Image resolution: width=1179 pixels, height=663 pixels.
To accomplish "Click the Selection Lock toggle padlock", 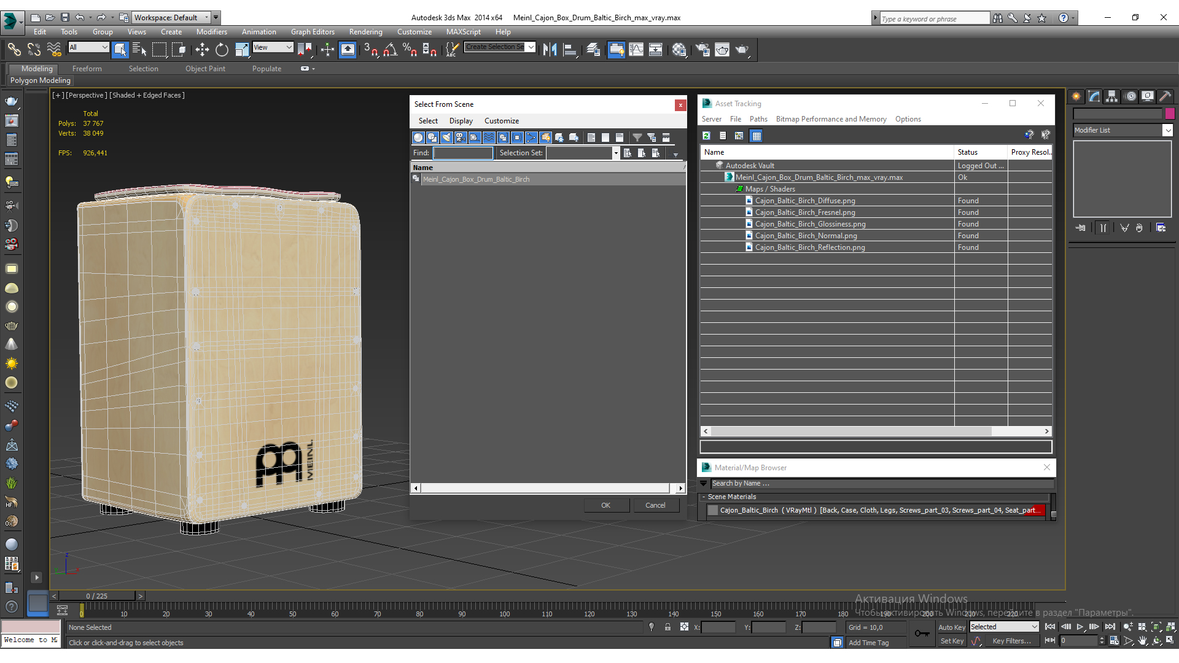I will pyautogui.click(x=667, y=627).
